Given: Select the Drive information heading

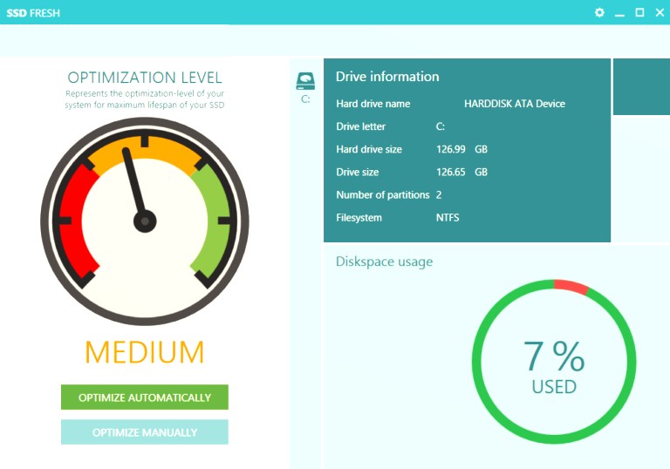Looking at the screenshot, I should point(387,77).
